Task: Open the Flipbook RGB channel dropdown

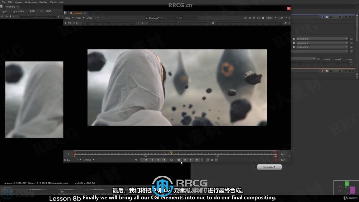Action: [x=79, y=18]
